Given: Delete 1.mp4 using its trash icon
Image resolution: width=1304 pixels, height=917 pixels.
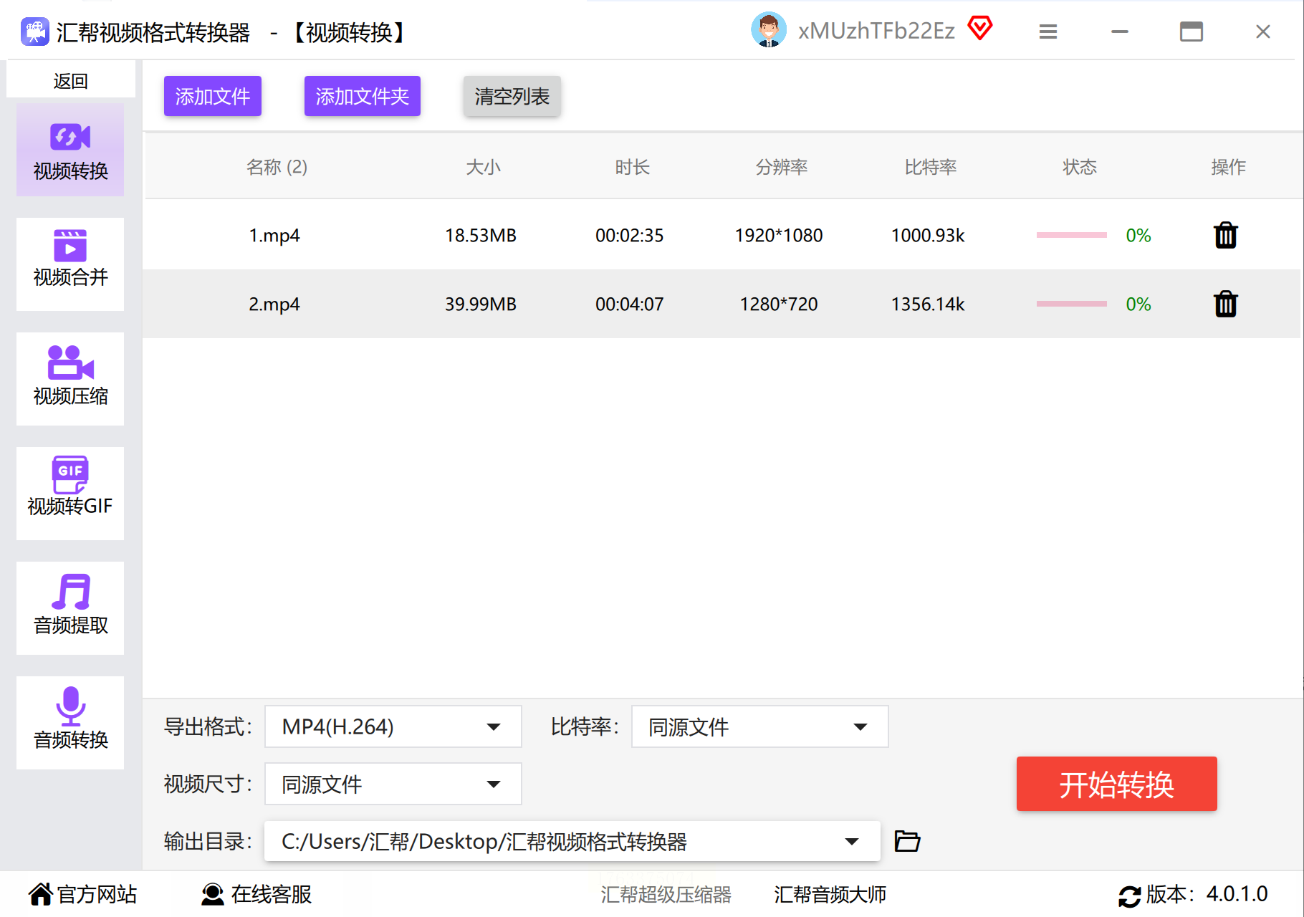Looking at the screenshot, I should pos(1225,236).
